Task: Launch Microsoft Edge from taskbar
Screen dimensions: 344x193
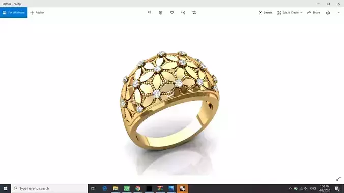Action: point(105,188)
